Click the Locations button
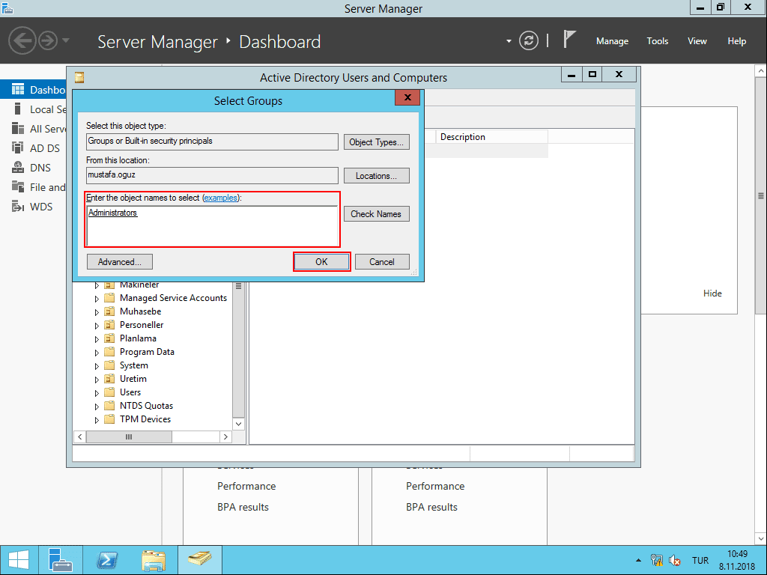767x575 pixels. tap(376, 176)
